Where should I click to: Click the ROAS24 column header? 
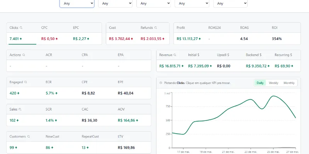pos(214,28)
